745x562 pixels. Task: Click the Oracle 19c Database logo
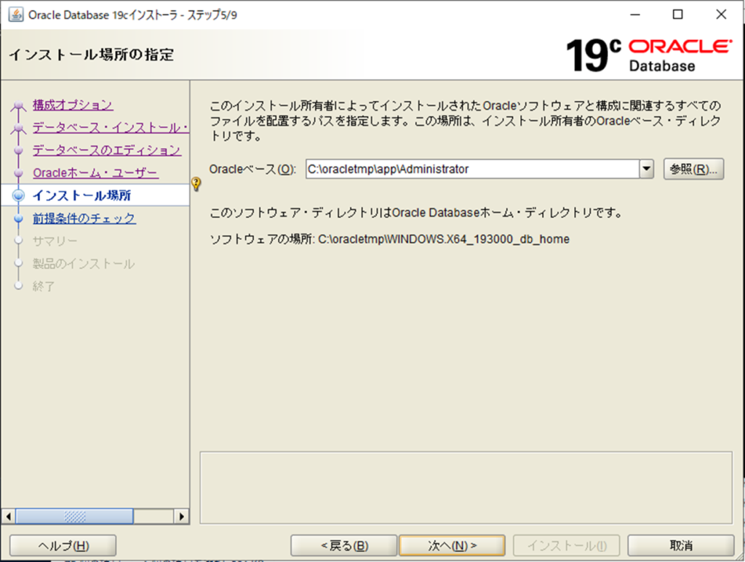tap(648, 55)
